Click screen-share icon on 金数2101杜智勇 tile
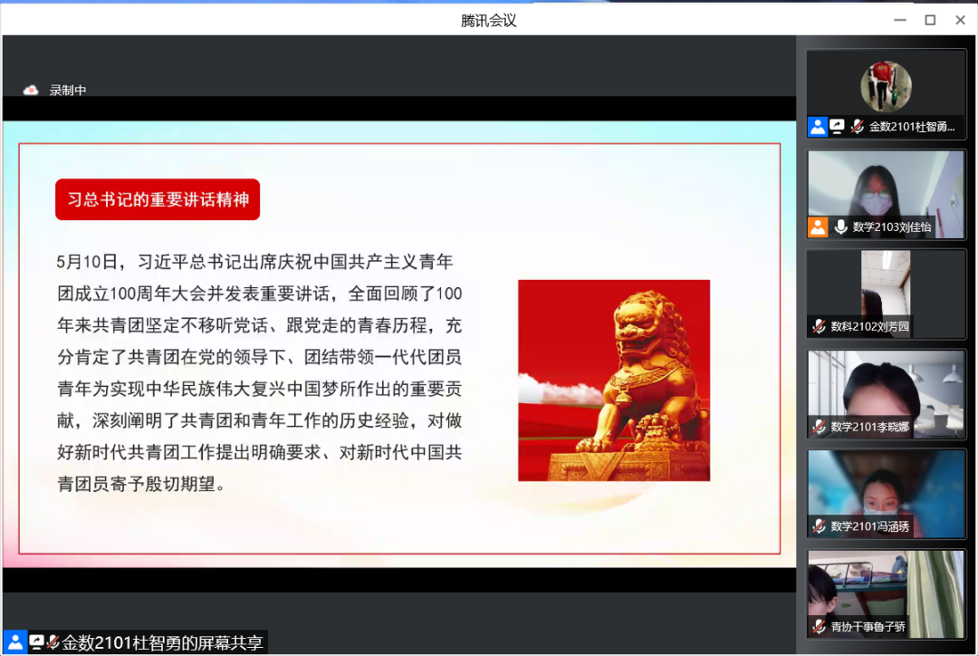 (x=838, y=127)
